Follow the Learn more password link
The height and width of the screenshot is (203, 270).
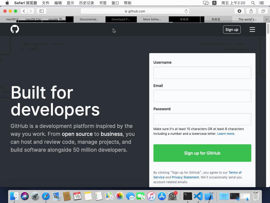click(x=226, y=133)
